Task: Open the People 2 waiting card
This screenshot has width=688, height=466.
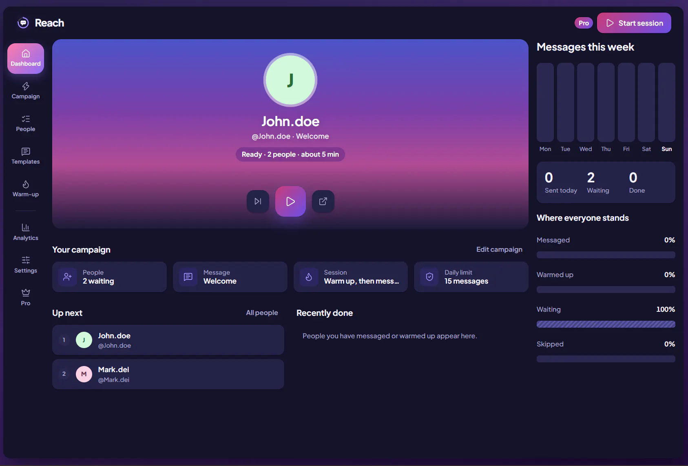Action: (x=109, y=277)
